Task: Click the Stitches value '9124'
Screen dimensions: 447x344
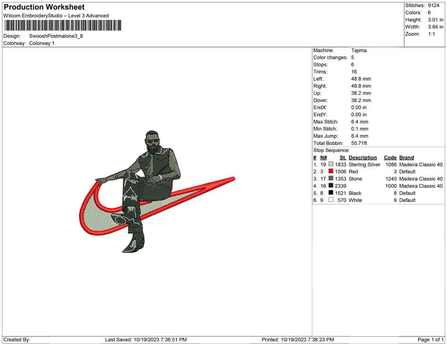Action: [433, 5]
